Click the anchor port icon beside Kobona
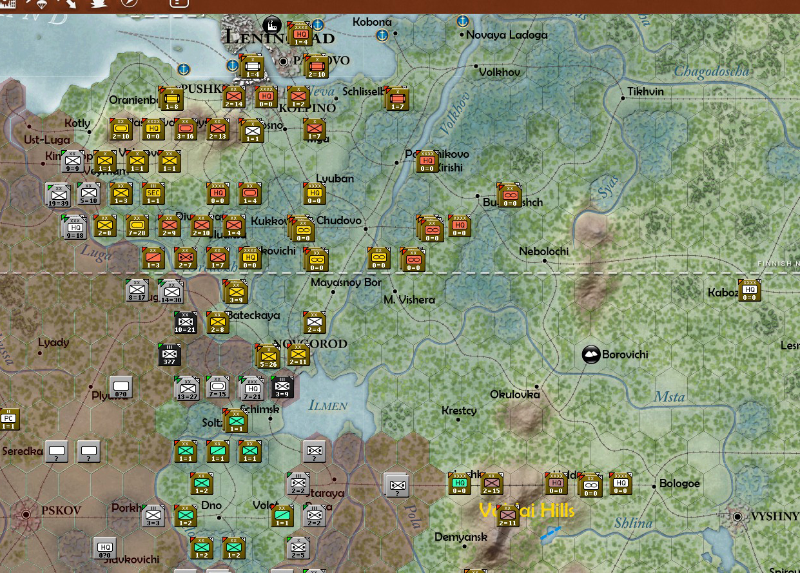 pyautogui.click(x=382, y=34)
